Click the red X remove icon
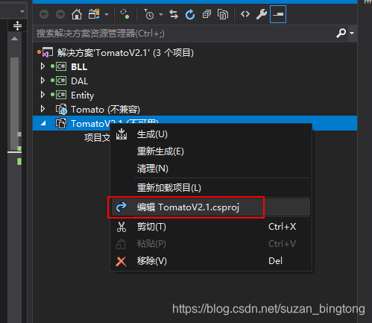Image resolution: width=372 pixels, height=323 pixels. click(121, 261)
